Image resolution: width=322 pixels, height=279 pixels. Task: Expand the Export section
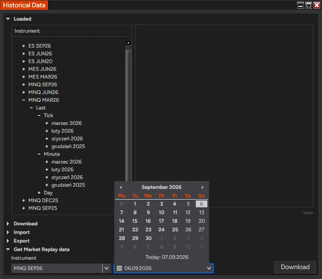point(8,241)
